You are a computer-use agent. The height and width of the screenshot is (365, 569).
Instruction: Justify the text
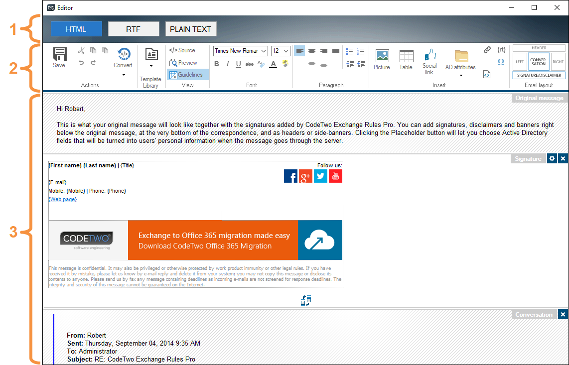click(x=336, y=51)
